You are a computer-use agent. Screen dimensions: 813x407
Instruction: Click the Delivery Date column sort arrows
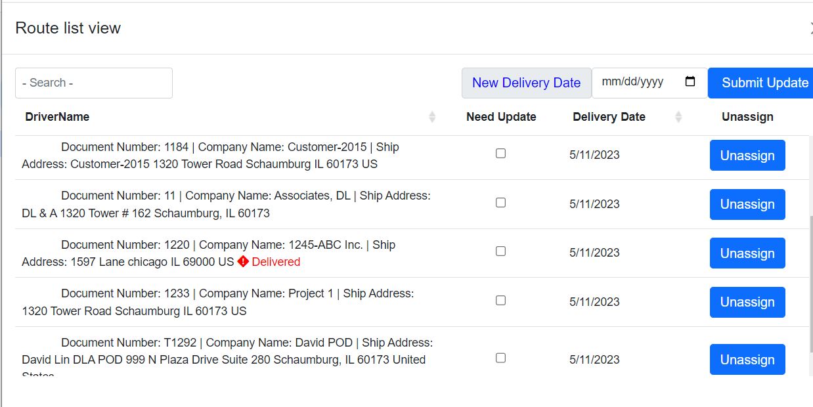(678, 117)
